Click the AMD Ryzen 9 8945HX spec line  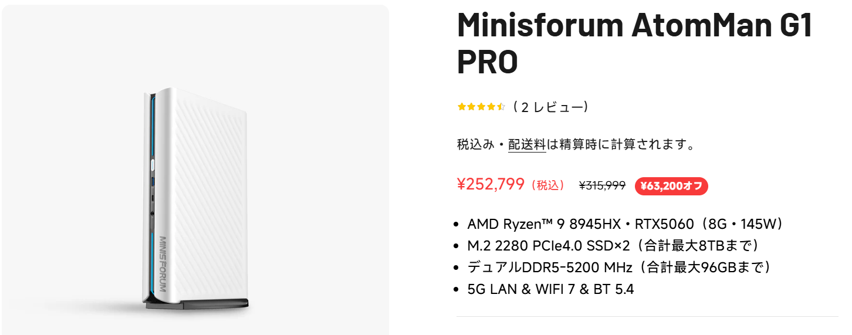click(x=625, y=224)
